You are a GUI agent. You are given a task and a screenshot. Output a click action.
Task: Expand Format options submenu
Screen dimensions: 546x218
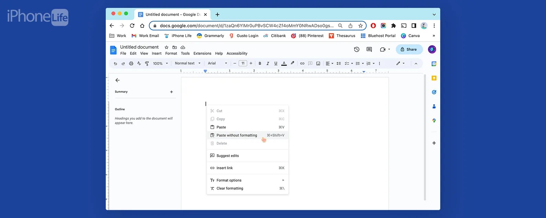point(248,180)
